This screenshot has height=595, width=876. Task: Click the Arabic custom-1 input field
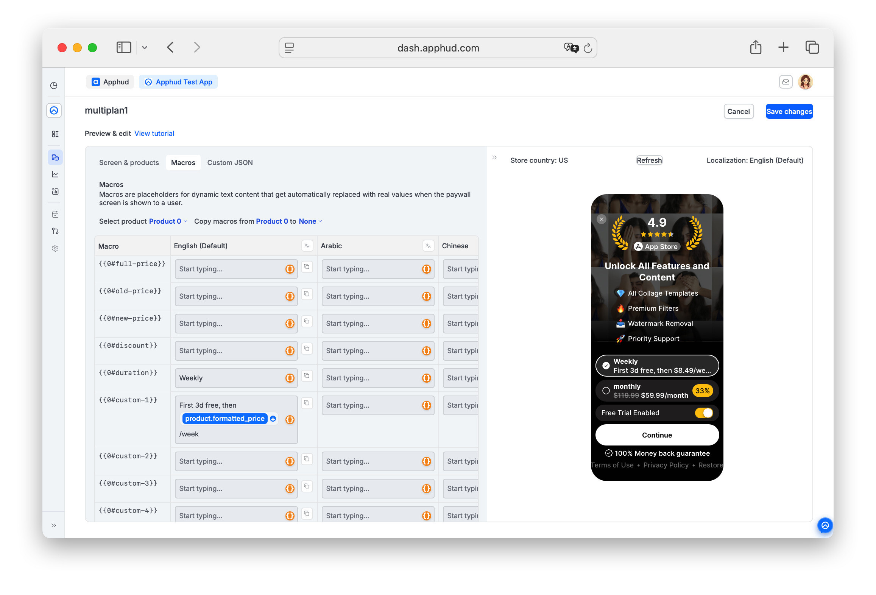pyautogui.click(x=378, y=405)
